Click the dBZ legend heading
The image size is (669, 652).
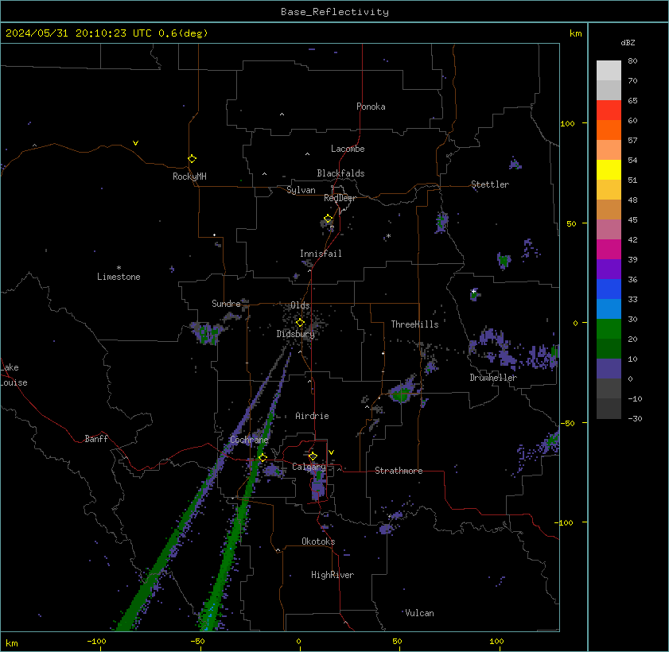click(628, 43)
